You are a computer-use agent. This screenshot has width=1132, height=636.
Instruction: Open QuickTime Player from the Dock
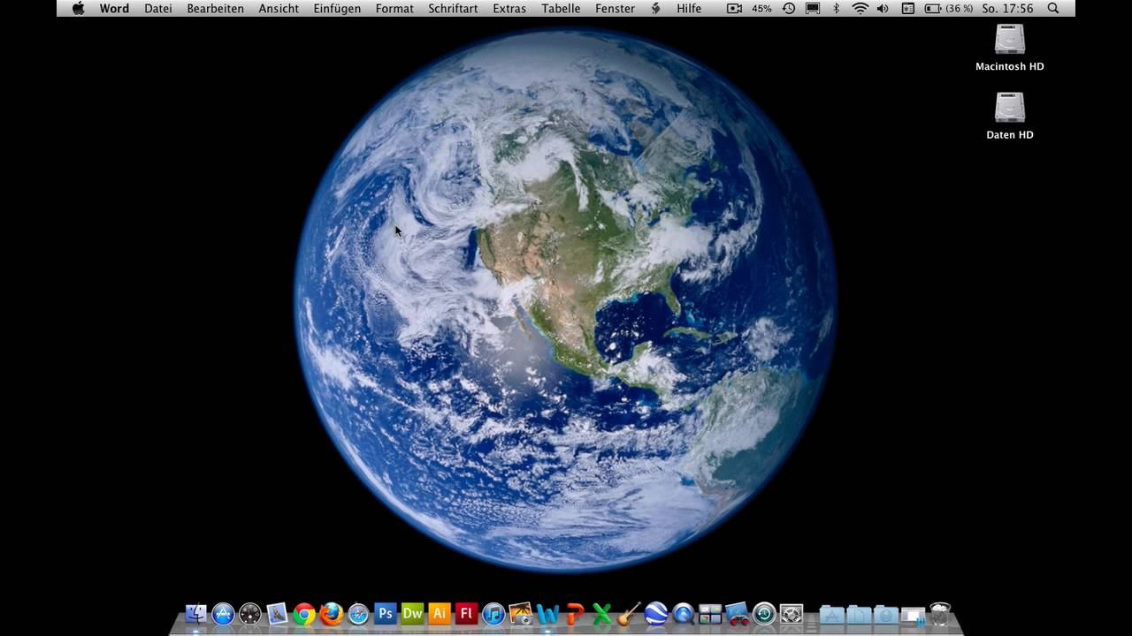(683, 614)
